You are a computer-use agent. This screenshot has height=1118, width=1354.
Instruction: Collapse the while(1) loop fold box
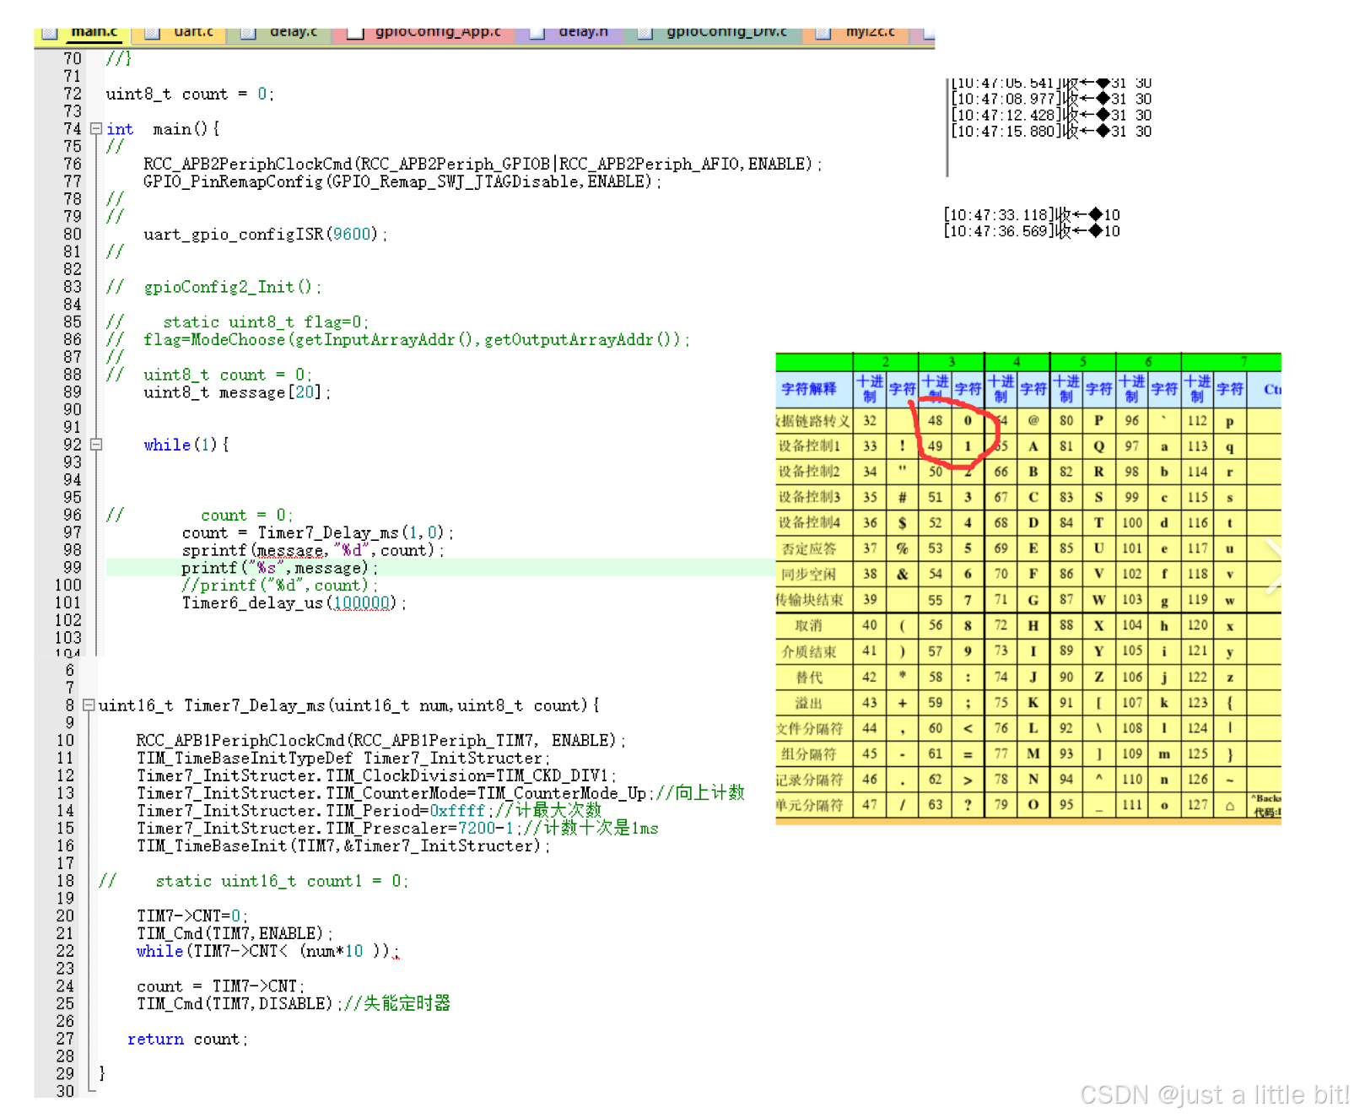95,445
